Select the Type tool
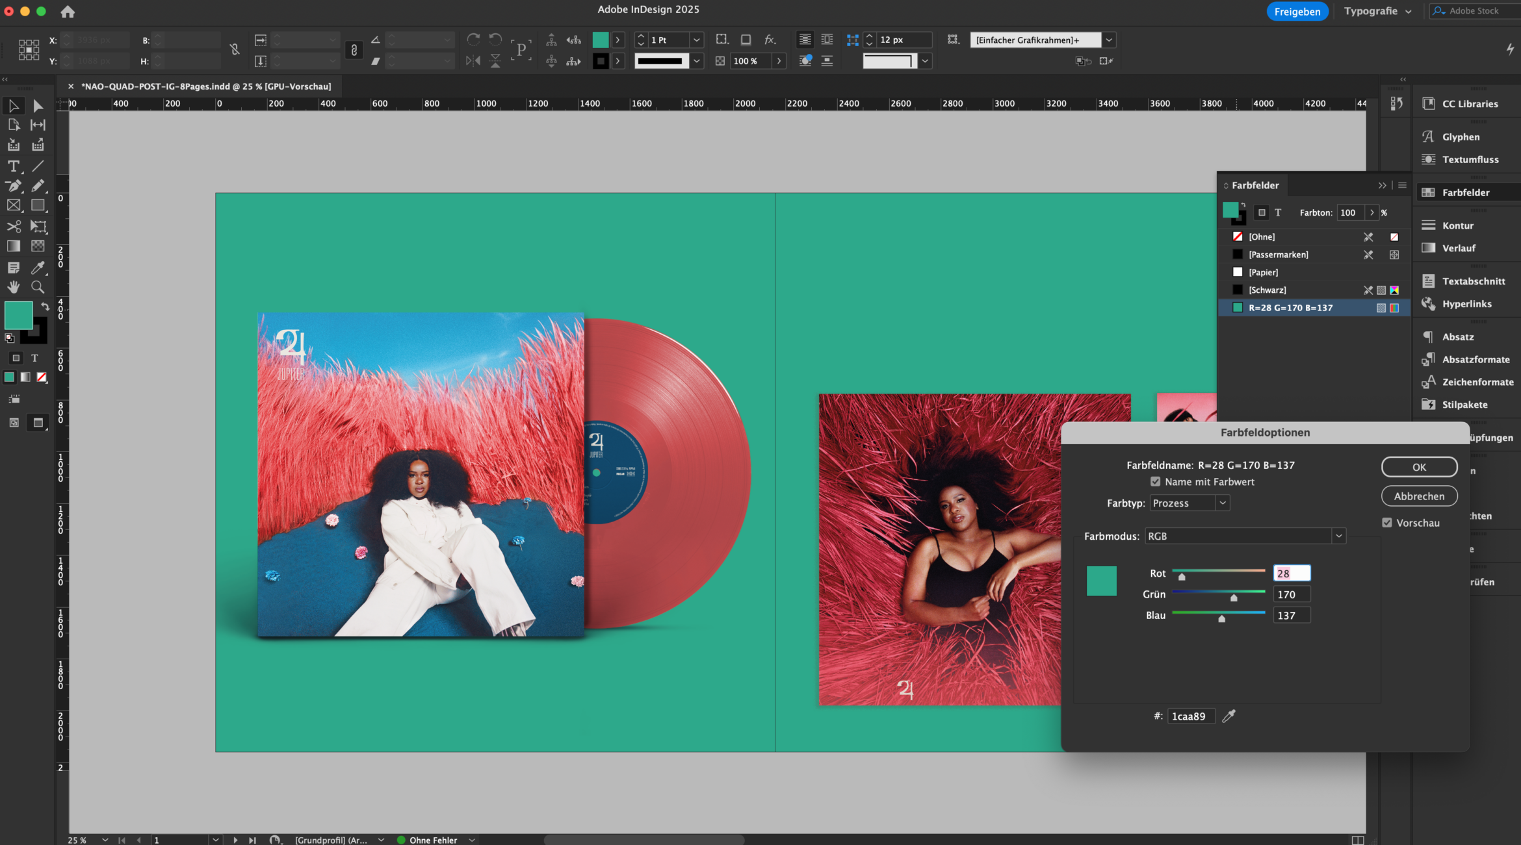1521x845 pixels. click(x=14, y=167)
